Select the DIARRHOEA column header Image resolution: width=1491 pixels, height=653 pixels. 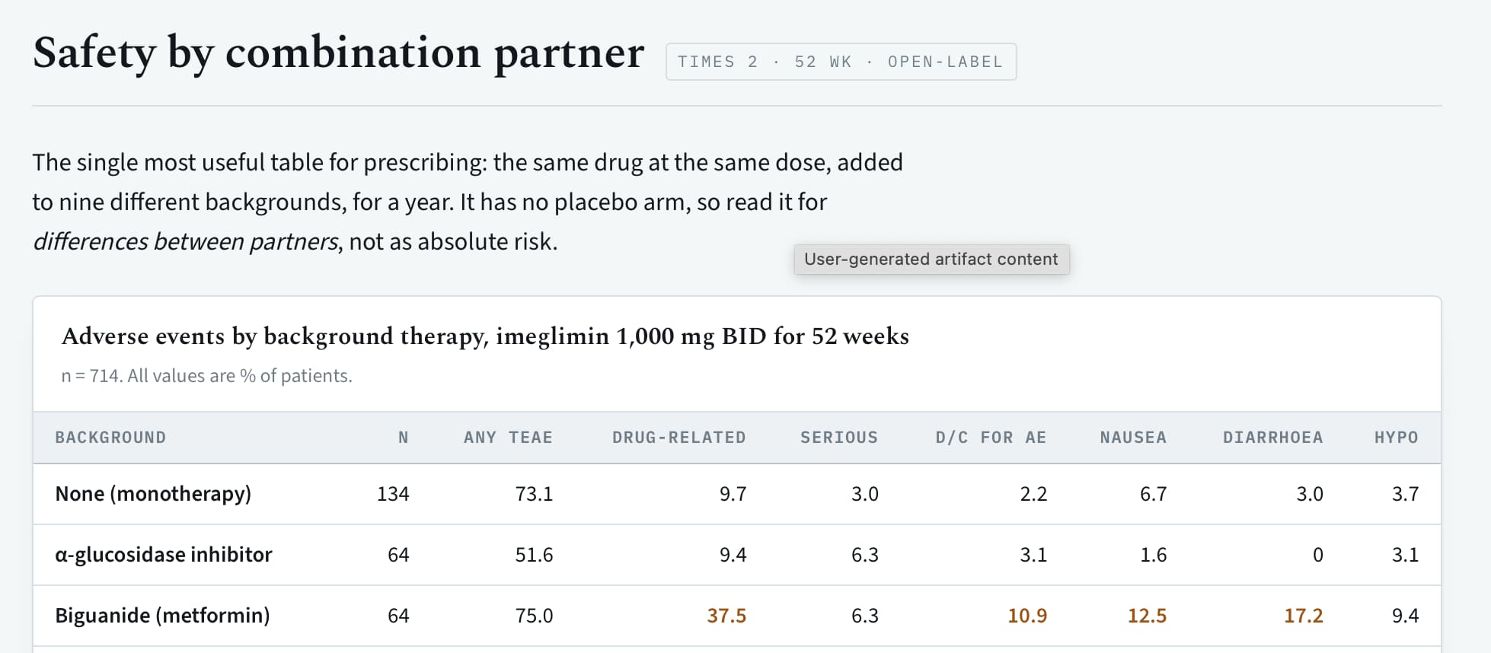(x=1273, y=438)
